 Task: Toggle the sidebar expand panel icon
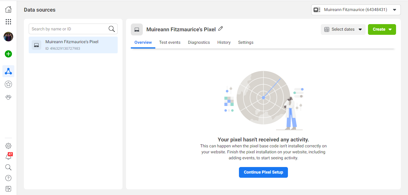pos(8,188)
